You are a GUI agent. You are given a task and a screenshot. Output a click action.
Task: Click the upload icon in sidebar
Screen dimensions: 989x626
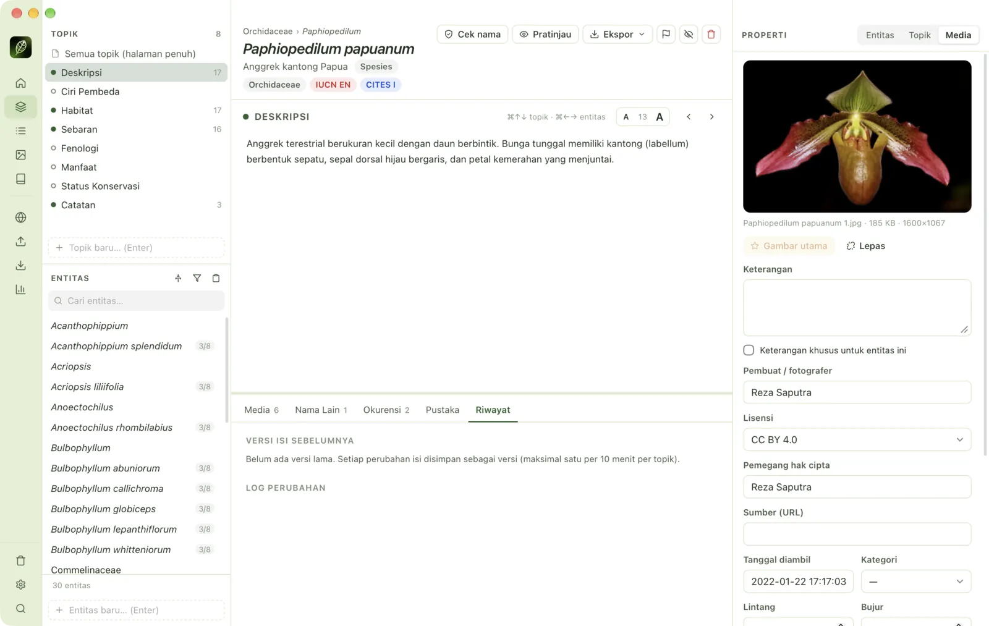click(20, 242)
